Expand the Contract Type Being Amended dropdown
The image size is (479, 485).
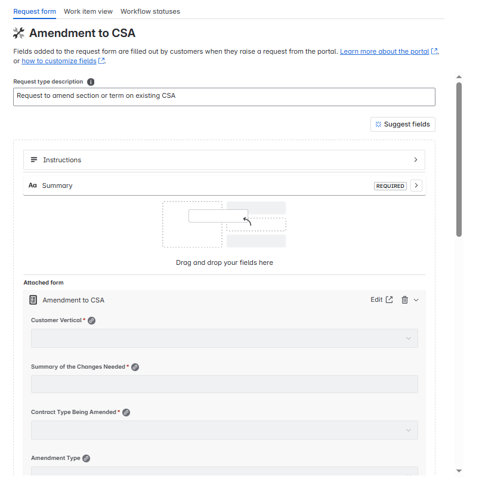pyautogui.click(x=409, y=430)
